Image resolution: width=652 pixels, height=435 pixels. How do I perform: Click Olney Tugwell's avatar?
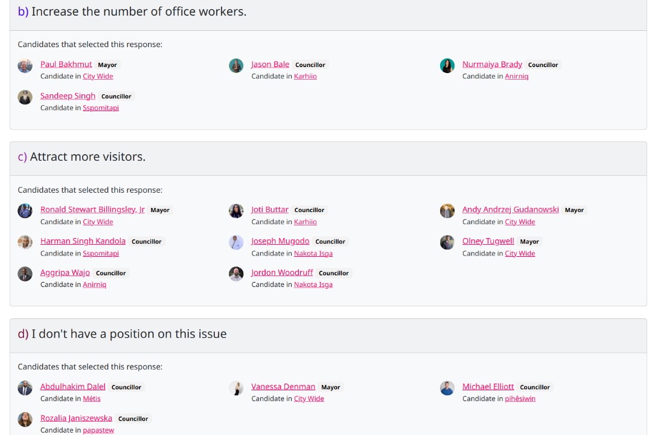tap(447, 242)
